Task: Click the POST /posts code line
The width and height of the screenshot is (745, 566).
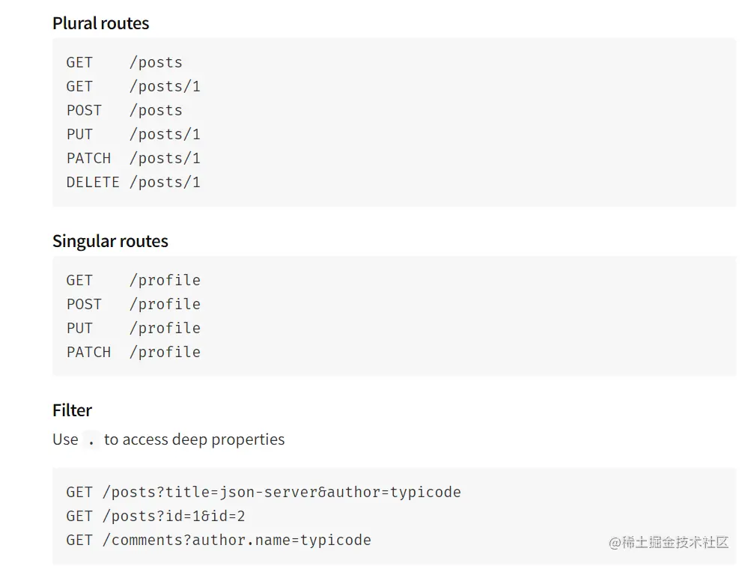Action: [124, 110]
